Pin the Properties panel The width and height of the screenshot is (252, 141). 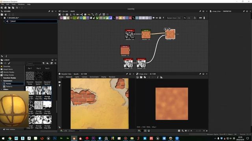(x=244, y=11)
